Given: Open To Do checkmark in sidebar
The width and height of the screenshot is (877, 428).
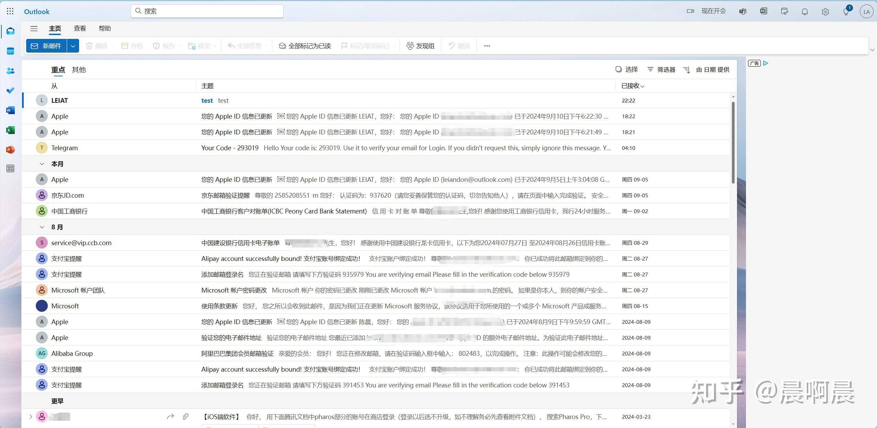Looking at the screenshot, I should click(10, 90).
